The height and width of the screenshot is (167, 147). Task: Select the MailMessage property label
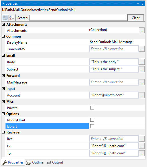[17, 82]
